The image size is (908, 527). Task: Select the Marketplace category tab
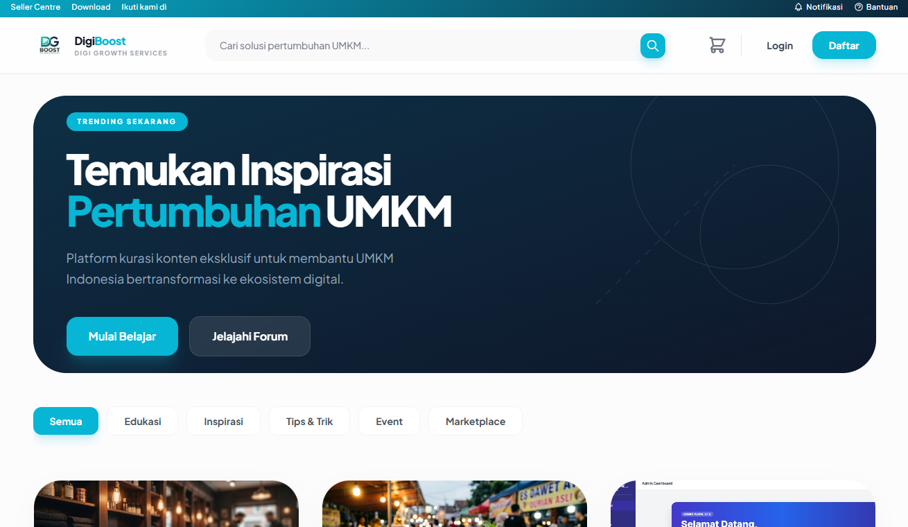pyautogui.click(x=475, y=421)
